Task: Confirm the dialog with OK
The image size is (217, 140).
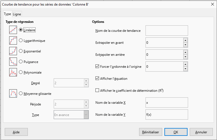Action: pyautogui.click(x=176, y=132)
